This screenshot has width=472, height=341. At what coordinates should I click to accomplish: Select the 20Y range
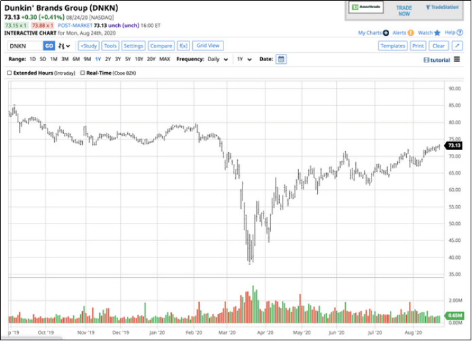pos(151,59)
